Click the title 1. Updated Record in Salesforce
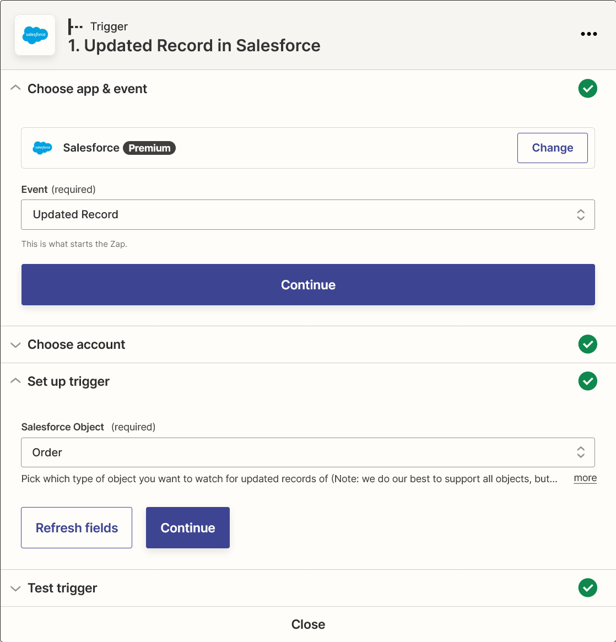 tap(194, 45)
